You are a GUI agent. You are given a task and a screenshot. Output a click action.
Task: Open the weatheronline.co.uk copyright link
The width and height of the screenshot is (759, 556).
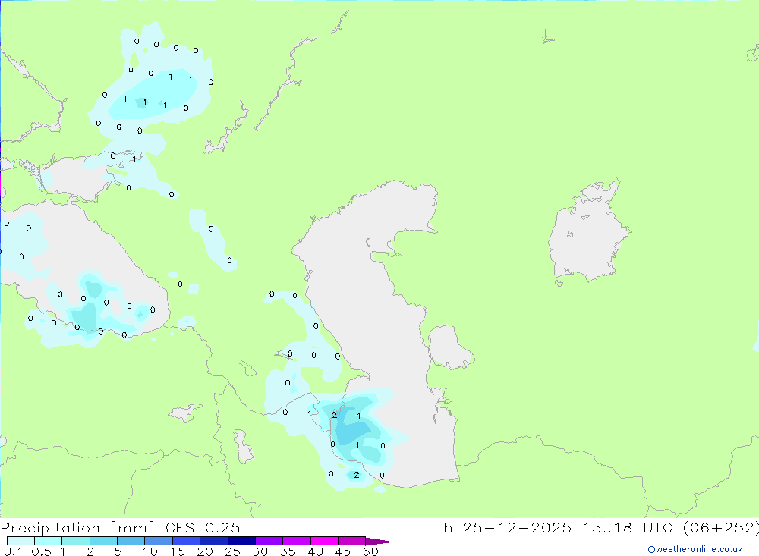(x=695, y=549)
